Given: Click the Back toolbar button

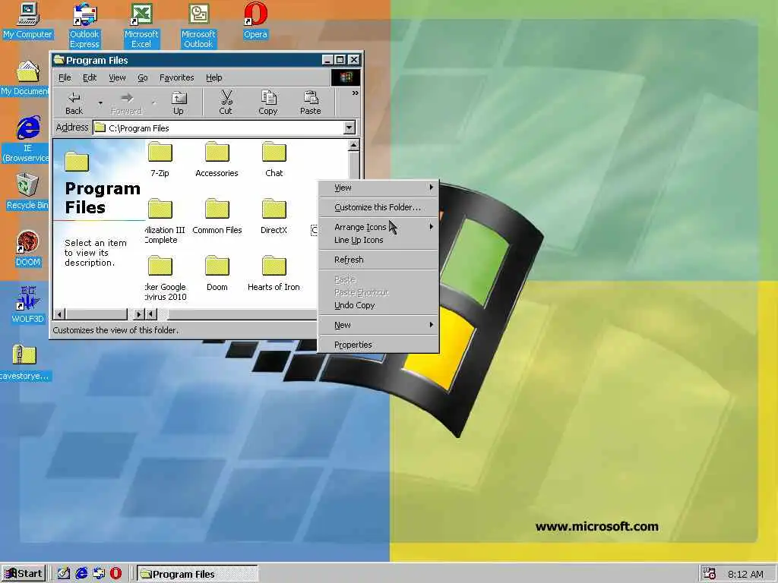Looking at the screenshot, I should 74,103.
